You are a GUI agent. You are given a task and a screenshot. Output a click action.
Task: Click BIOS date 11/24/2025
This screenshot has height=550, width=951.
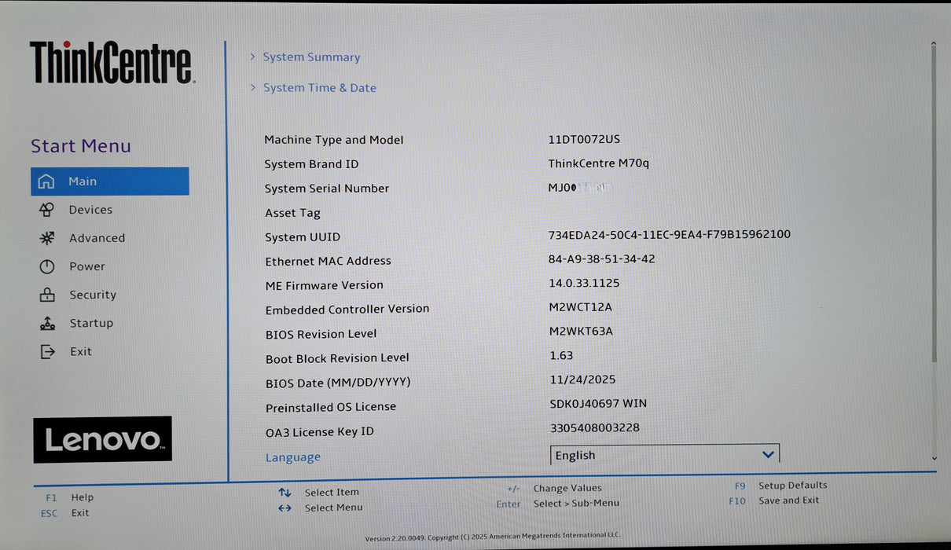click(x=583, y=379)
